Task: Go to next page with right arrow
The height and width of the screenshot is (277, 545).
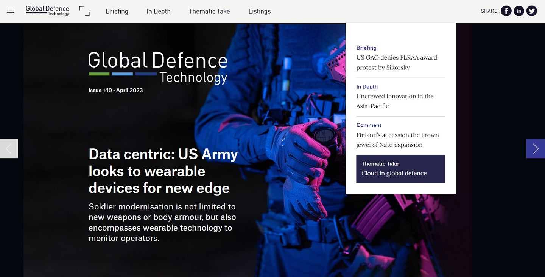Action: (535, 149)
